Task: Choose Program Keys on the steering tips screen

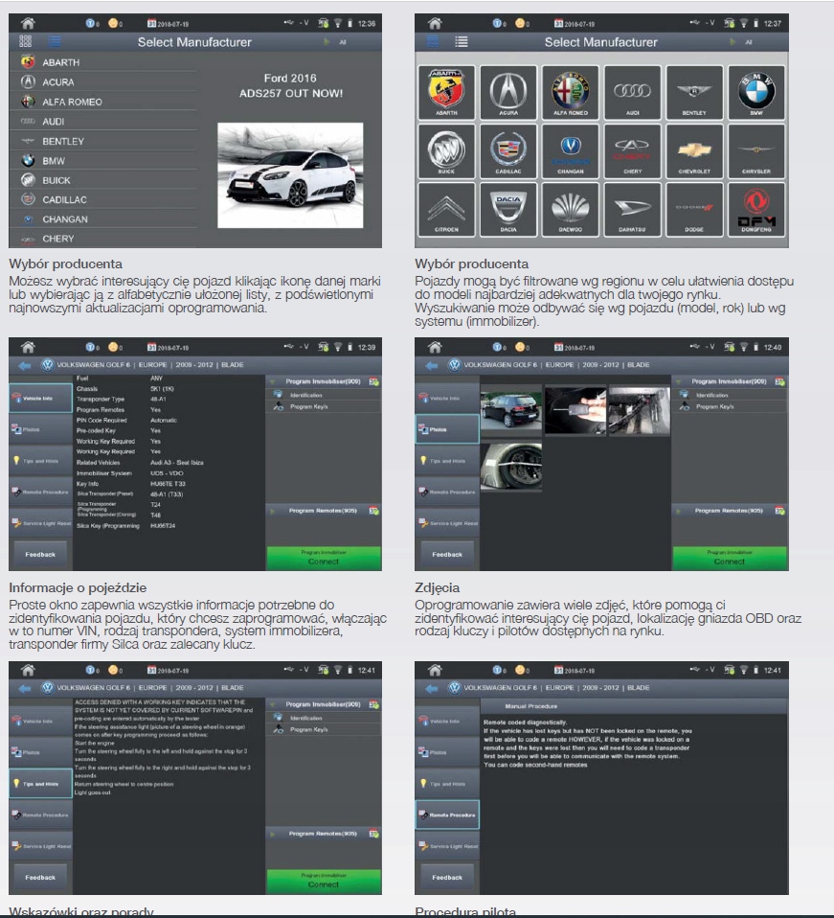Action: click(x=324, y=729)
